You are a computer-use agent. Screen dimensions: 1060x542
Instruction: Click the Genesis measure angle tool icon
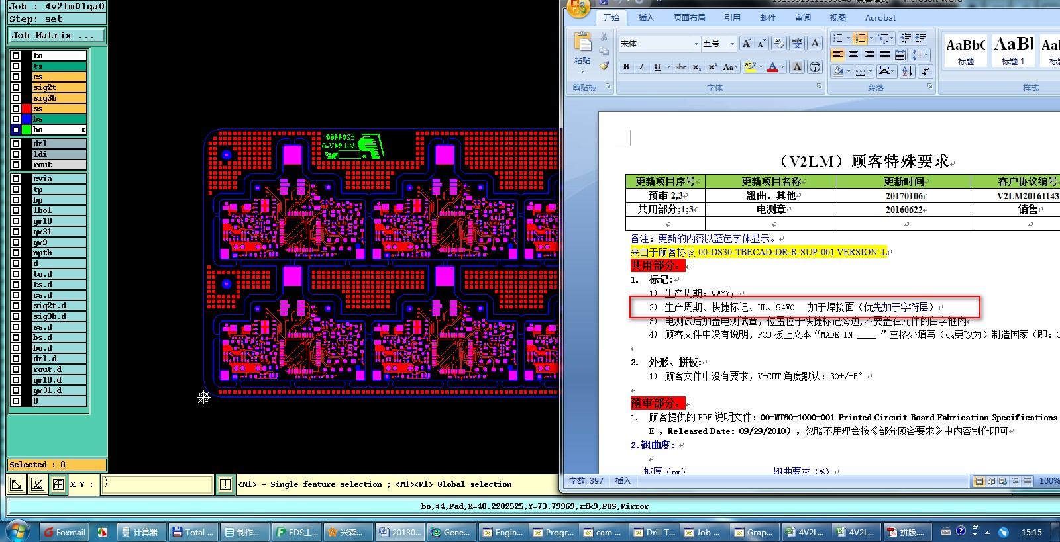(37, 484)
